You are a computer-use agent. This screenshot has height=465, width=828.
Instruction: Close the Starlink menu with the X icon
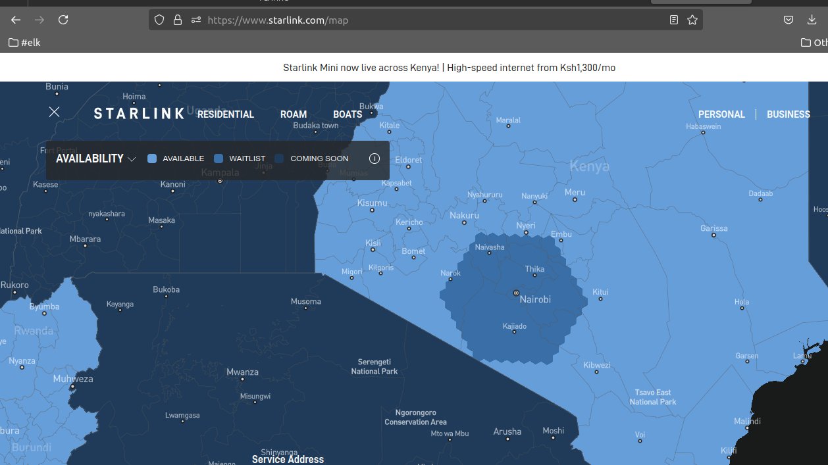54,112
